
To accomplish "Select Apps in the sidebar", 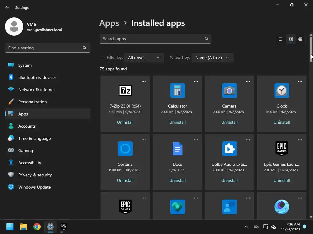I will (47, 114).
